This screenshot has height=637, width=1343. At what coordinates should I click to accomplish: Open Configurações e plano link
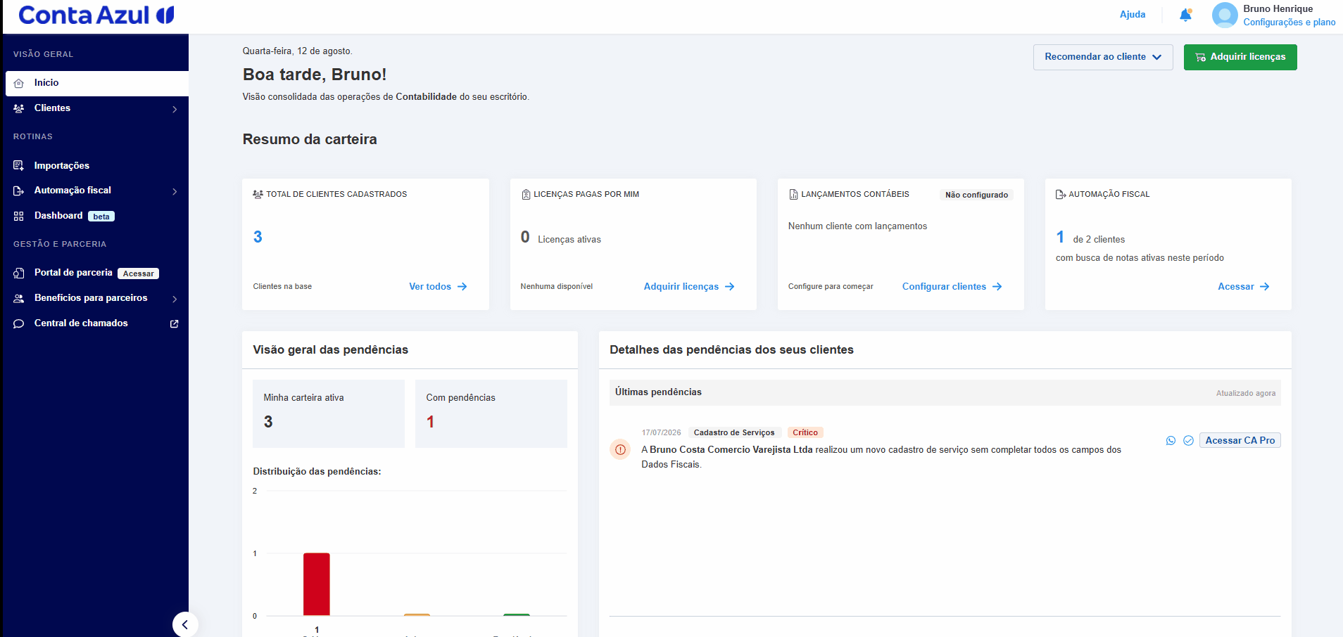pos(1290,22)
